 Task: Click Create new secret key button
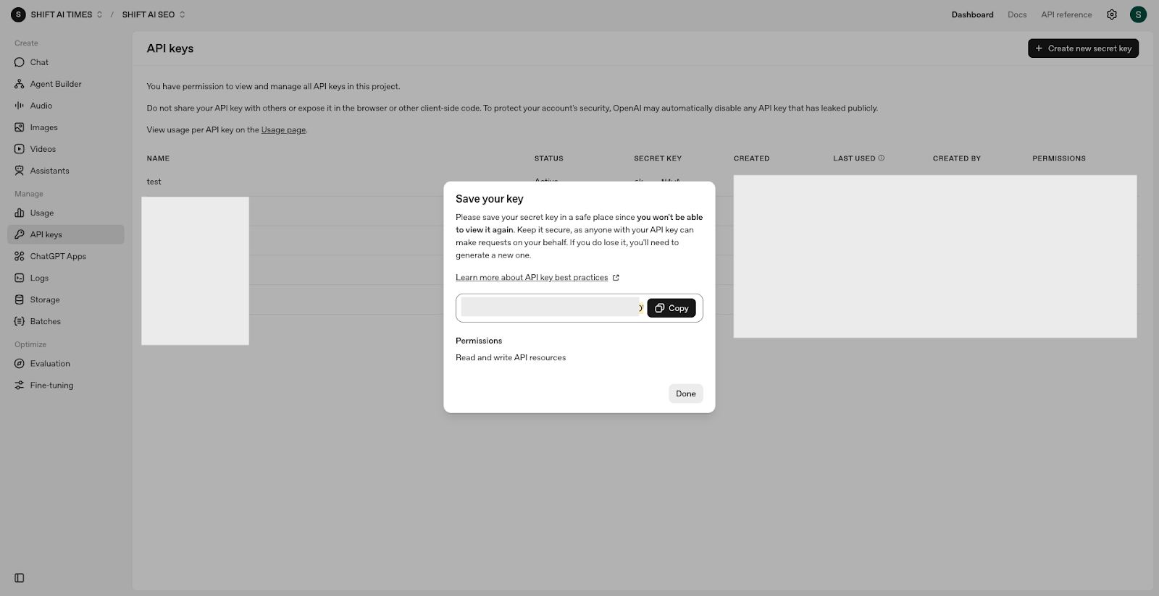click(x=1083, y=48)
